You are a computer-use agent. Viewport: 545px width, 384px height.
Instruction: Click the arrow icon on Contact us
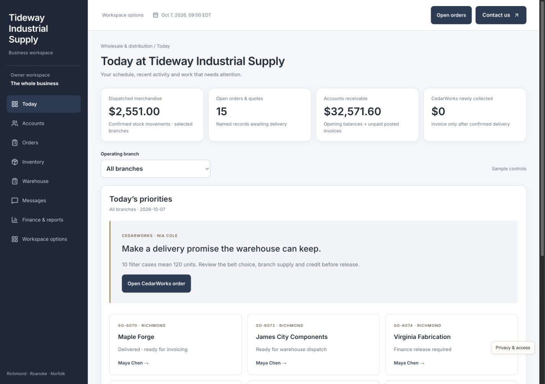517,15
